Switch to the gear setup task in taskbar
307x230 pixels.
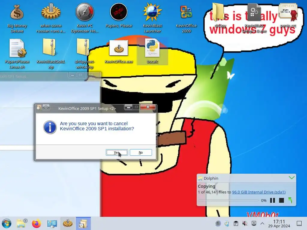67,223
